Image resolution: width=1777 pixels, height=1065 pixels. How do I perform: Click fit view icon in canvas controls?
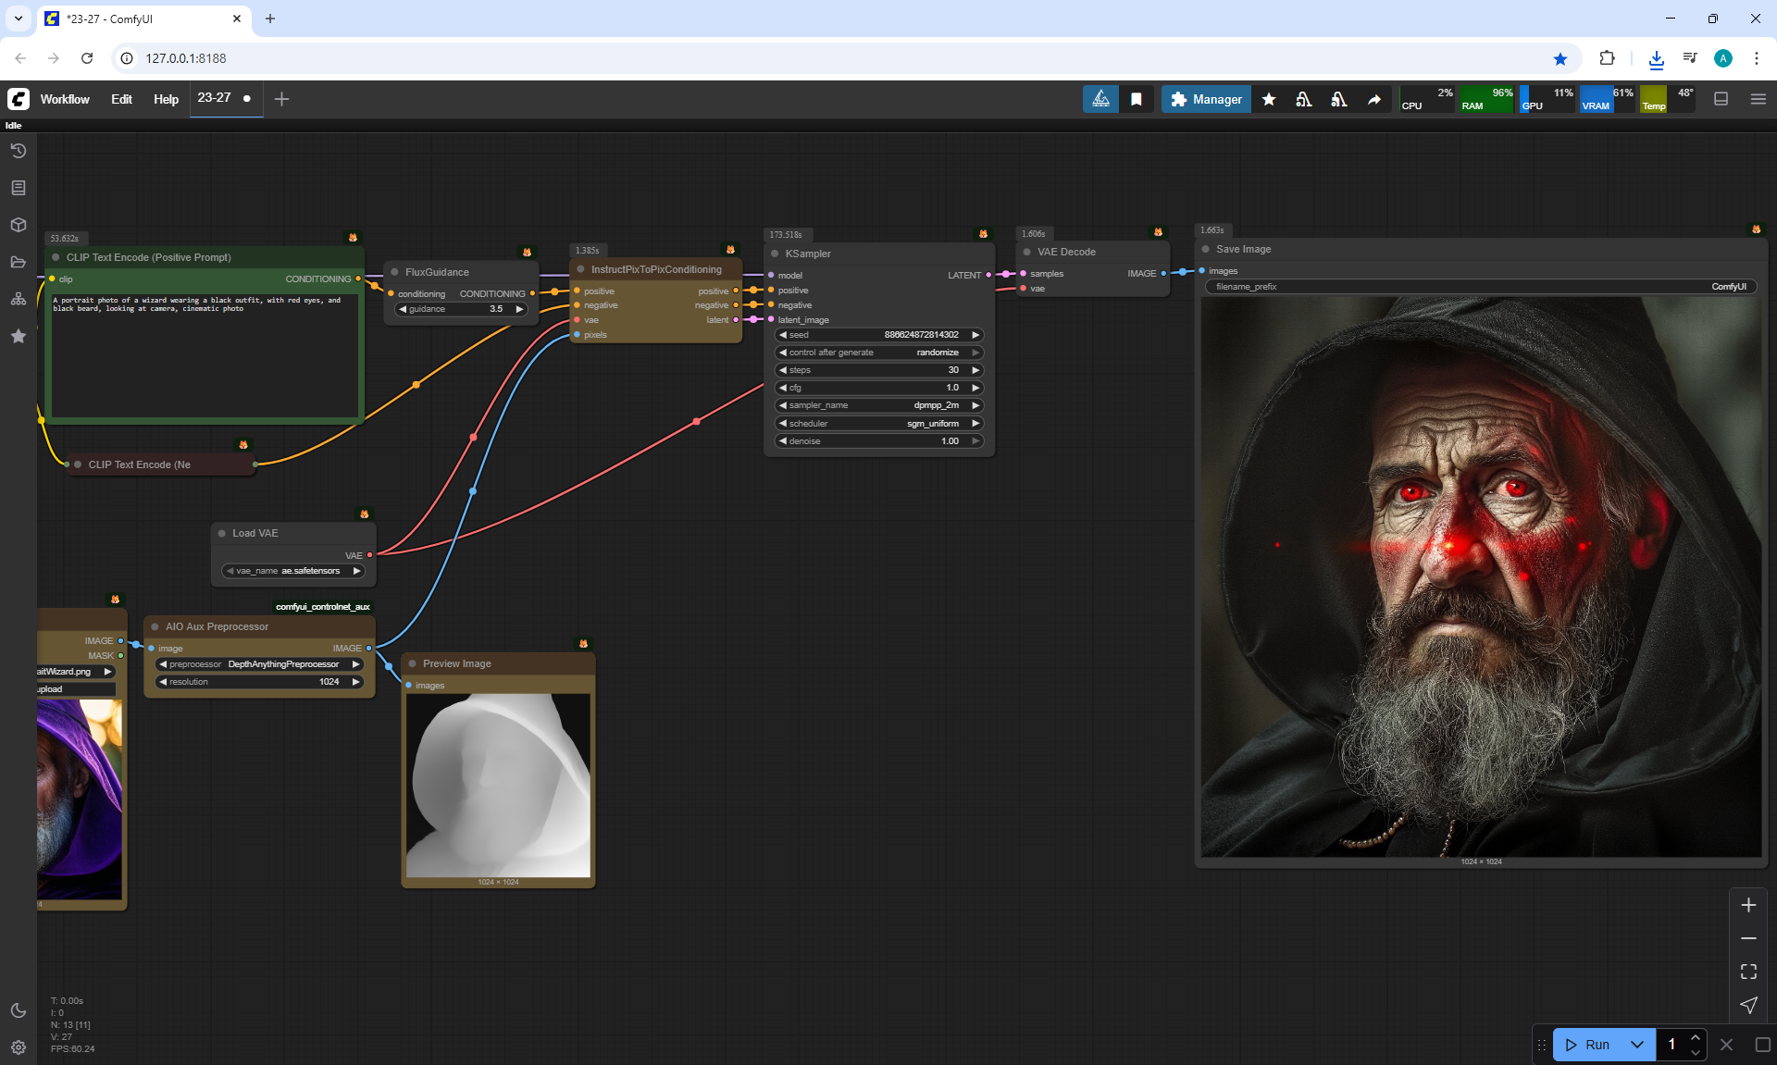click(1748, 972)
